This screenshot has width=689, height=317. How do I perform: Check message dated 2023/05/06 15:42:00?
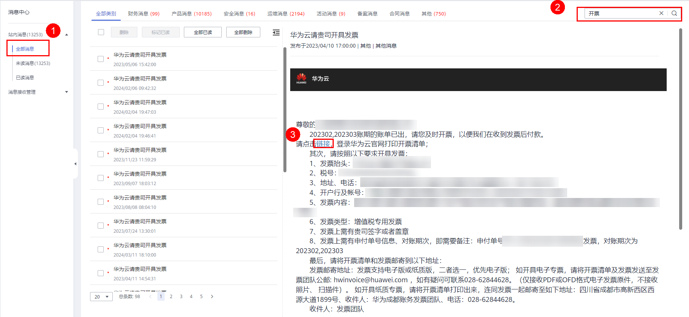[101, 59]
